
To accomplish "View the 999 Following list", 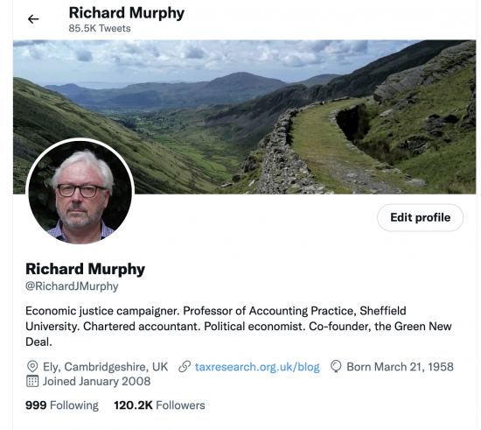I will 62,405.
